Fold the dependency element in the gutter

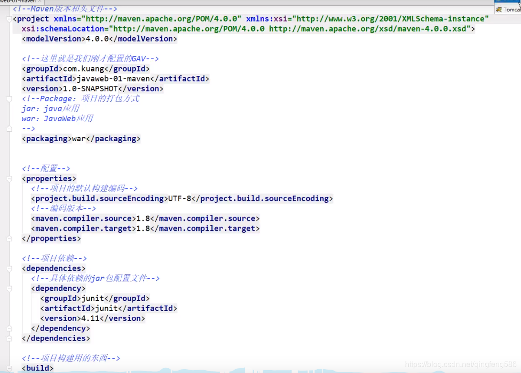(x=9, y=289)
